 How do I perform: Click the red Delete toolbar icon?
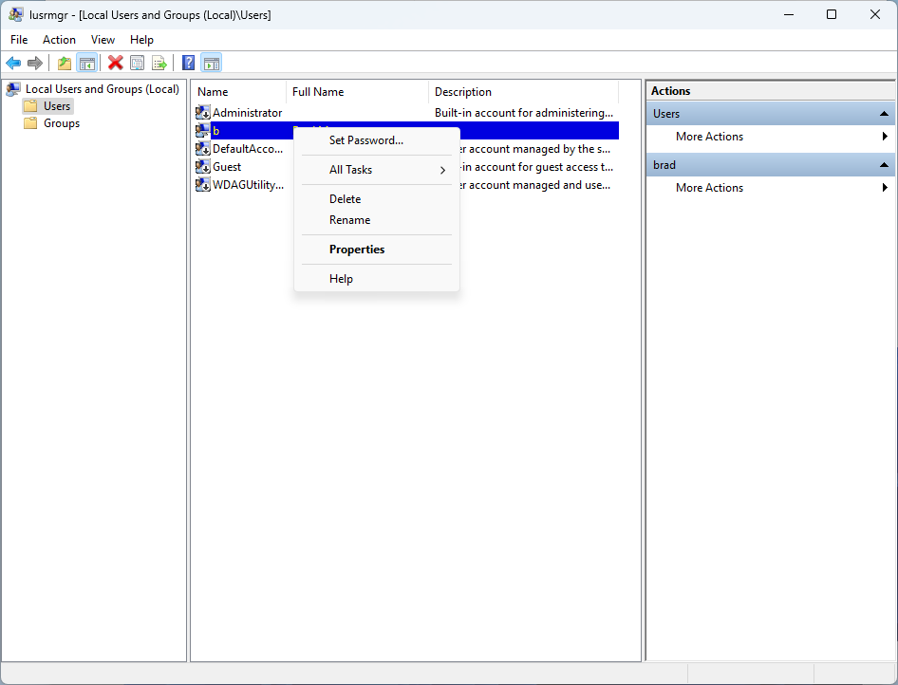116,63
